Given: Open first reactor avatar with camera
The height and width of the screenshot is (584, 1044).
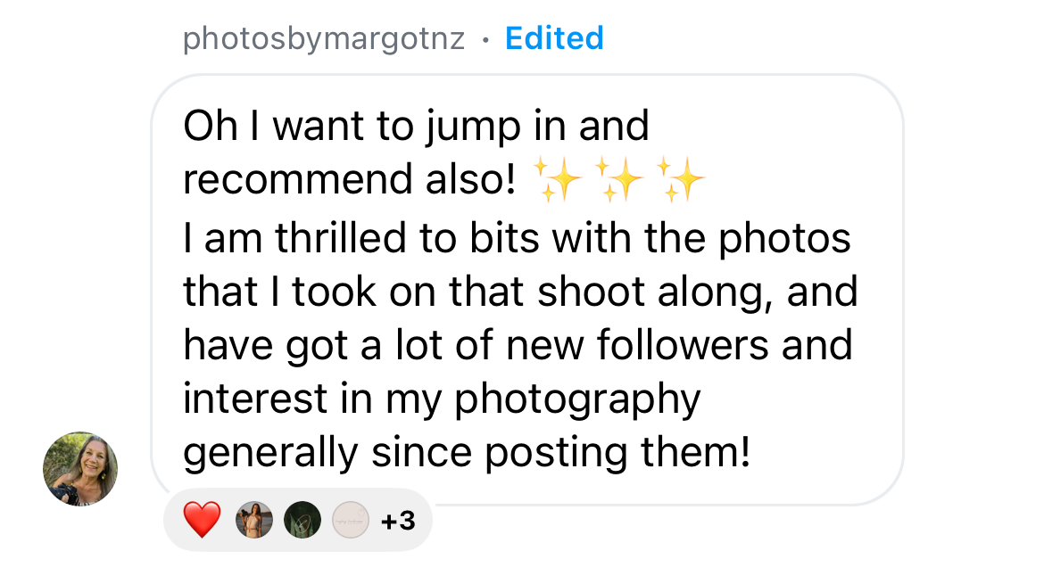Looking at the screenshot, I should [253, 520].
